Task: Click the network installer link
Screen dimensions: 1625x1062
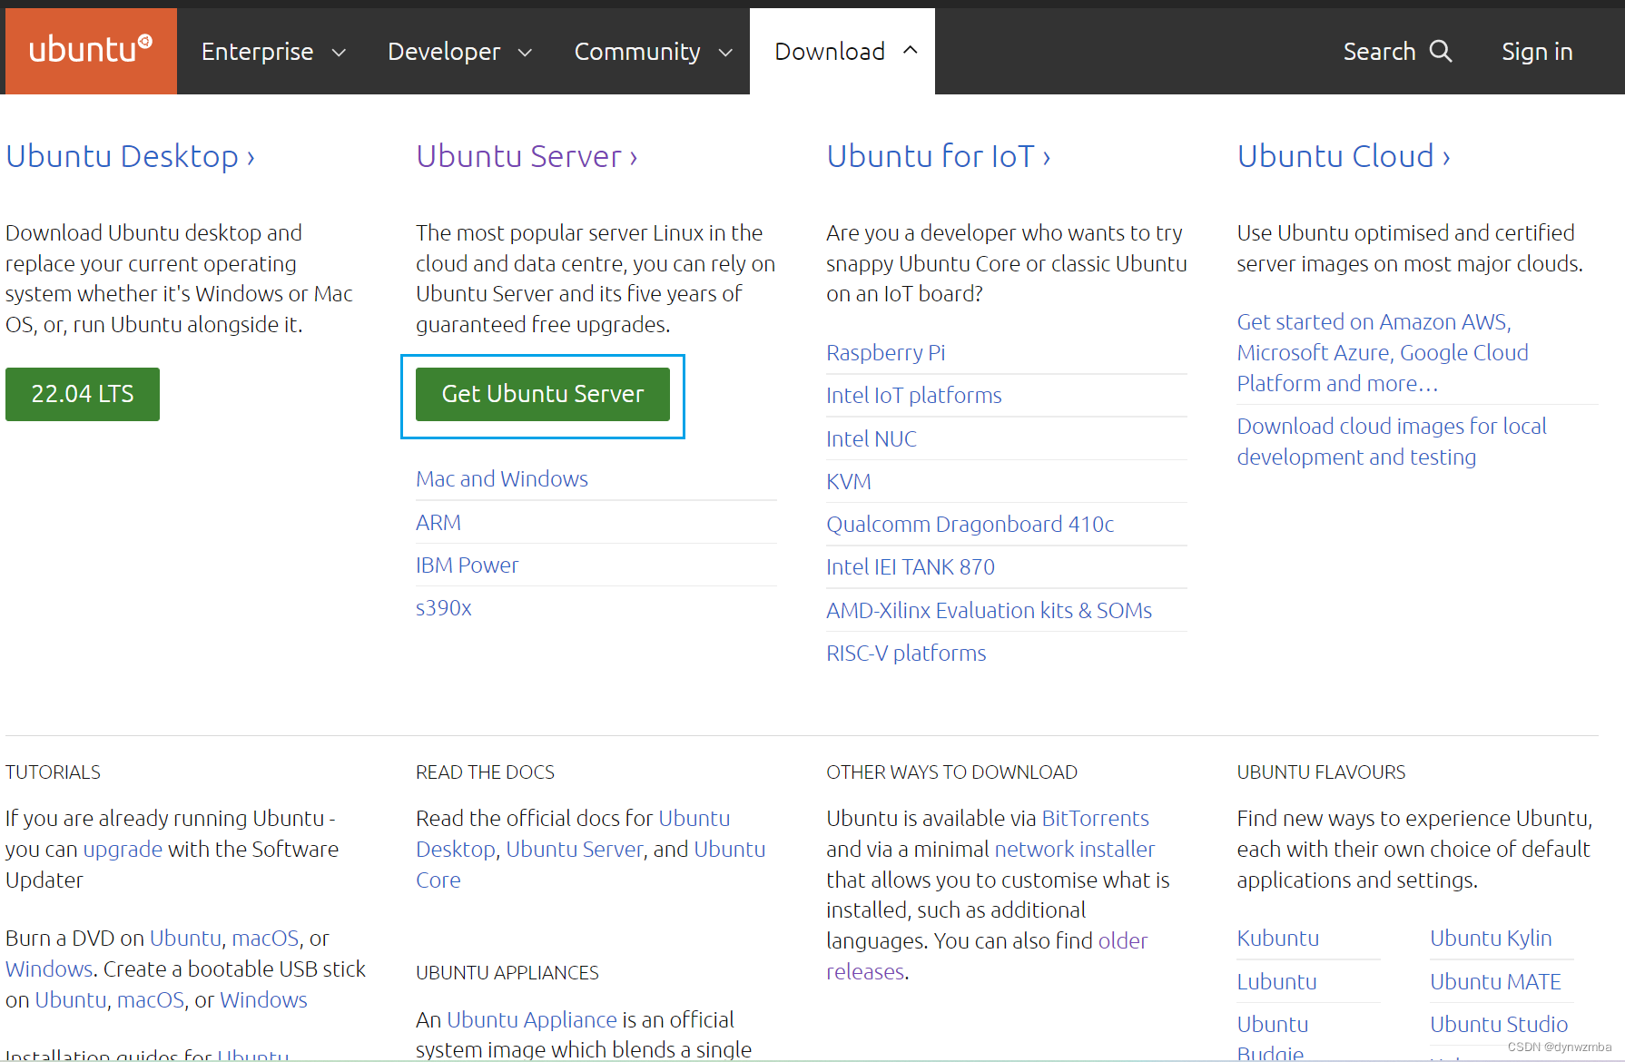Action: [1075, 850]
